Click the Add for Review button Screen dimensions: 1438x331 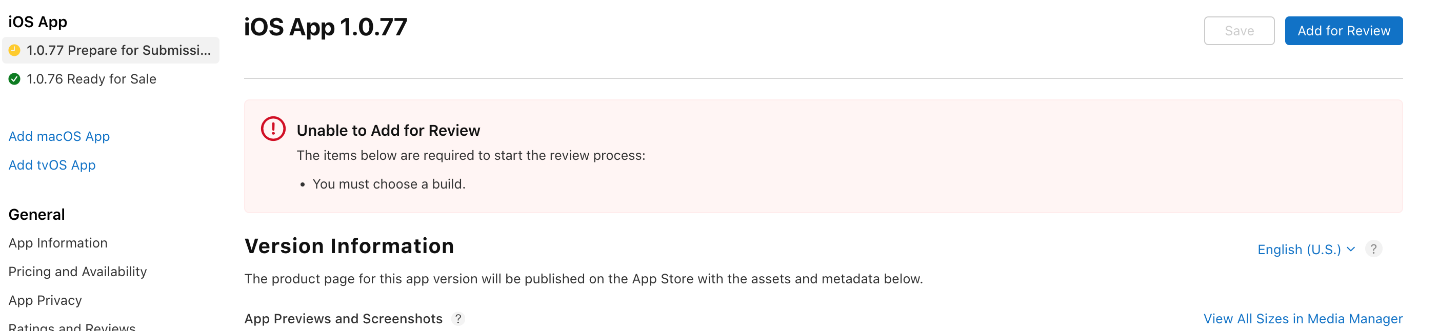pyautogui.click(x=1343, y=31)
